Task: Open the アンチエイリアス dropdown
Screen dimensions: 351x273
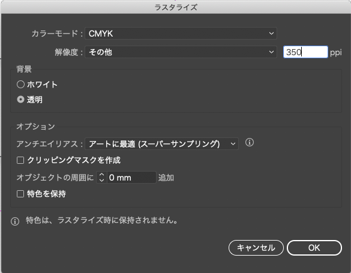Action: 161,143
